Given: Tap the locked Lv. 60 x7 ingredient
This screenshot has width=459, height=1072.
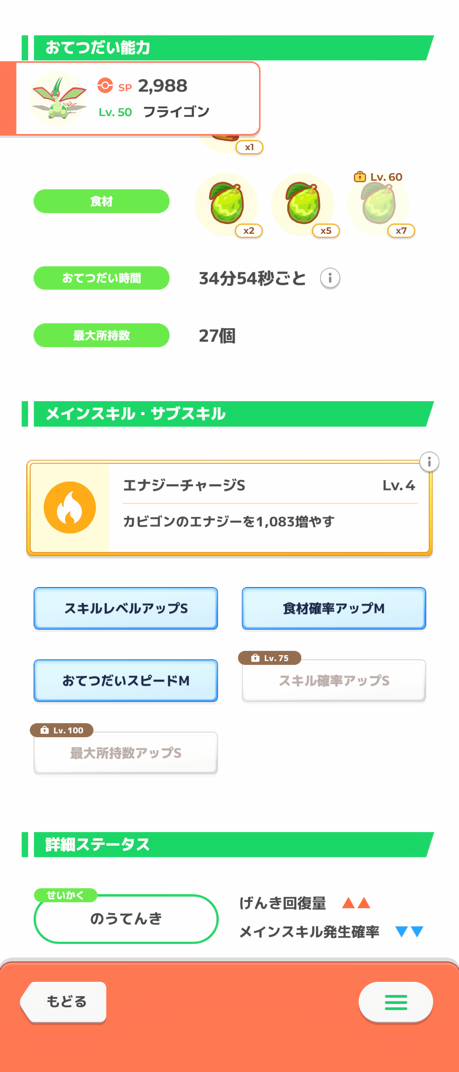Looking at the screenshot, I should pyautogui.click(x=379, y=204).
